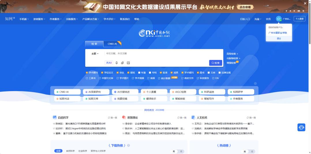The width and height of the screenshot is (311, 154).
Task: Open the 音频 external link
Action: click(x=151, y=78)
